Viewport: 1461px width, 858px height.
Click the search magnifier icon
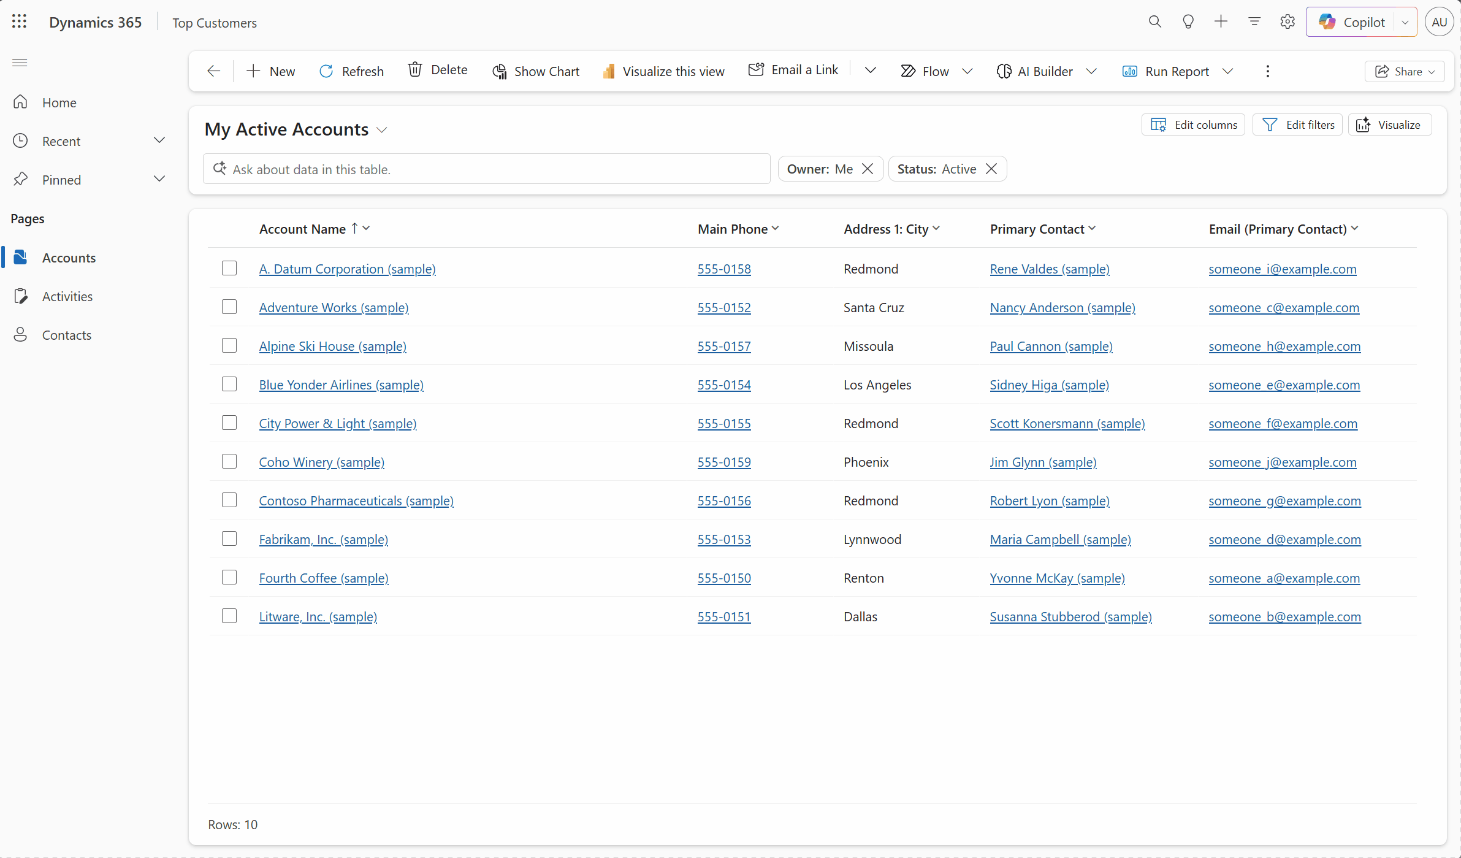(1155, 22)
